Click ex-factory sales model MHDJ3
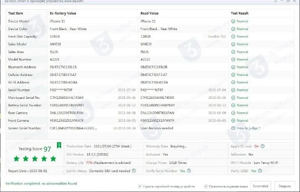The height and width of the screenshot is (192, 300). point(55,44)
